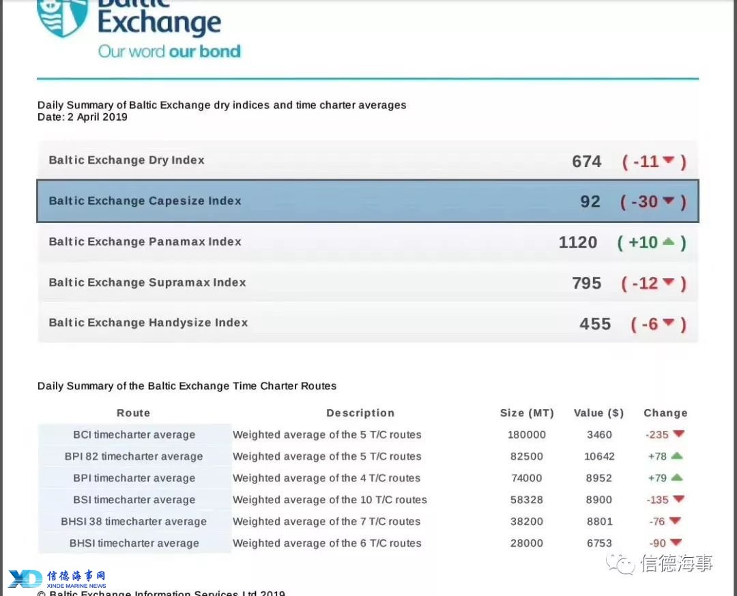Click the size cell 180000
737x596 pixels.
(x=527, y=434)
